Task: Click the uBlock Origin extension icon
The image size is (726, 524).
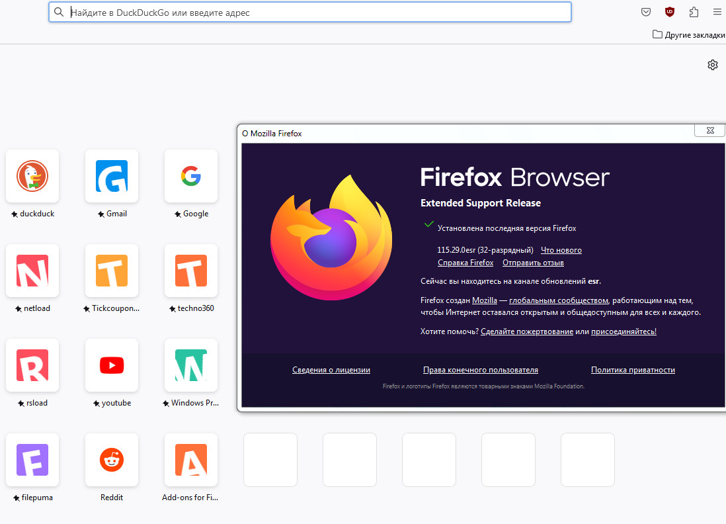Action: 670,12
